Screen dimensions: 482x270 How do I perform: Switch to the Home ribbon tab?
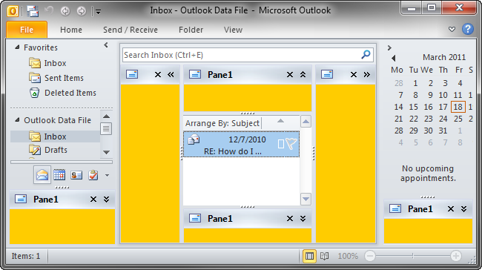point(71,30)
